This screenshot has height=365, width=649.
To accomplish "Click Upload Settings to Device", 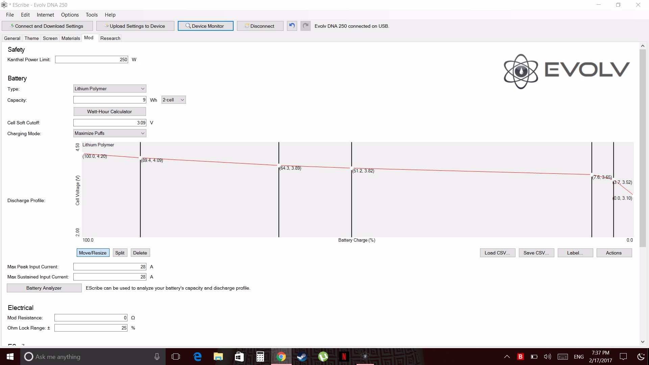I will (x=135, y=26).
